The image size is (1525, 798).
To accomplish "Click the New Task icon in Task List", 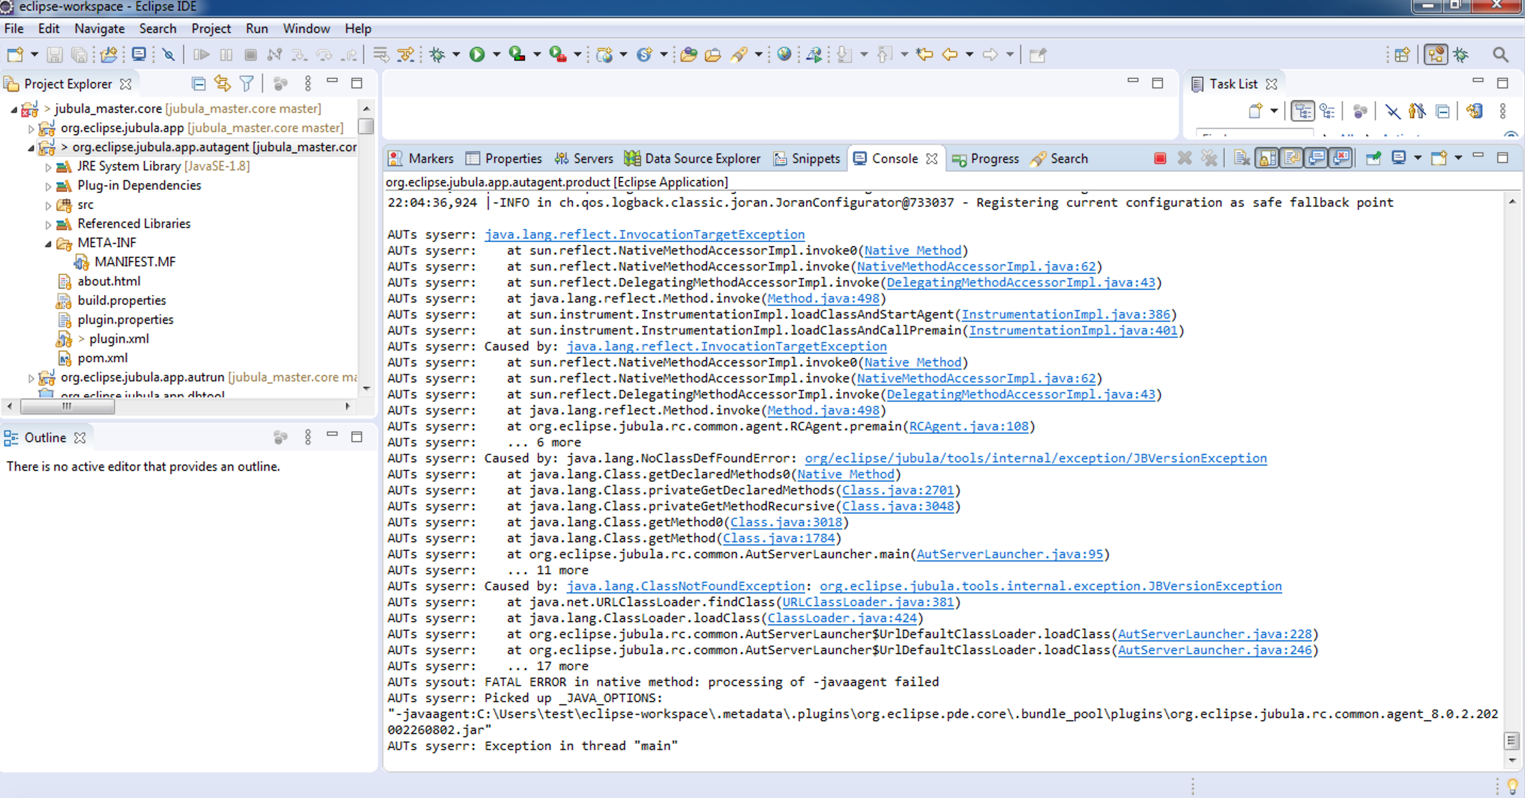I will pos(1256,111).
